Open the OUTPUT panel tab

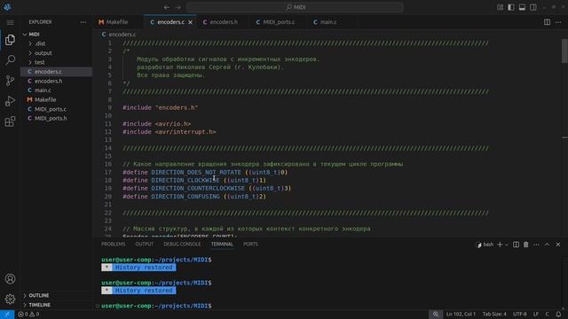point(144,245)
